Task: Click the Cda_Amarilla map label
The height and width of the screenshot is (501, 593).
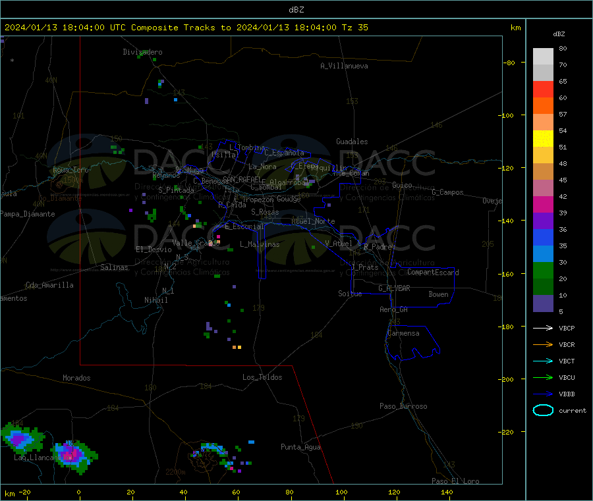Action: click(49, 285)
